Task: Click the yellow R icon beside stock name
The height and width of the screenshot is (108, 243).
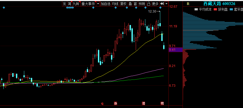Action: click(x=188, y=4)
